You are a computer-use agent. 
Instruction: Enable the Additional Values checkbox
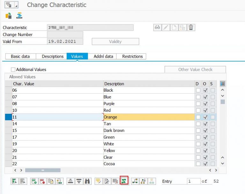[13, 69]
